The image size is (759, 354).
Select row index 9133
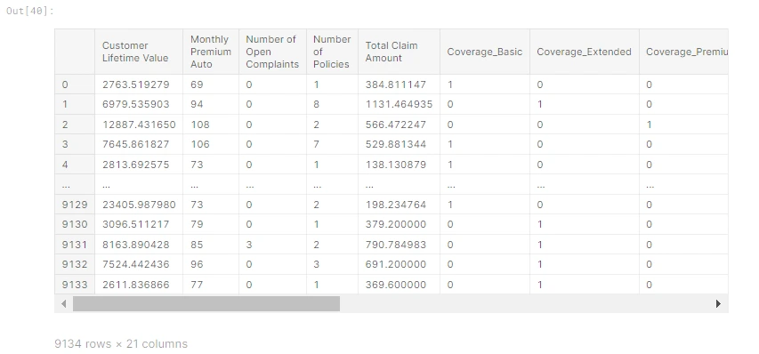[75, 285]
